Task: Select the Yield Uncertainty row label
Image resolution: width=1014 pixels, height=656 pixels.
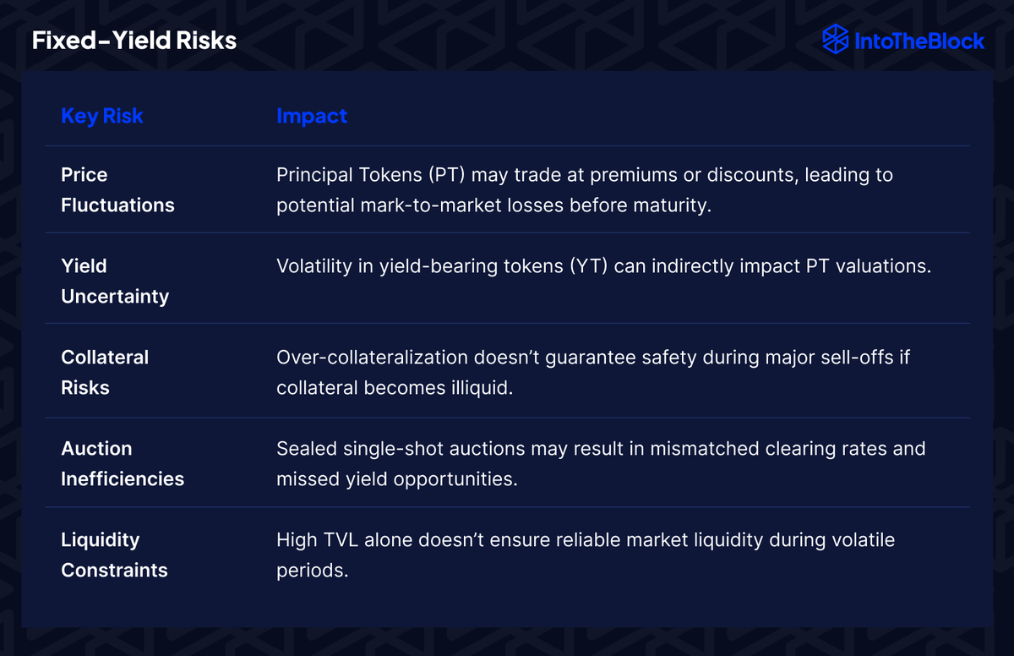Action: coord(115,281)
